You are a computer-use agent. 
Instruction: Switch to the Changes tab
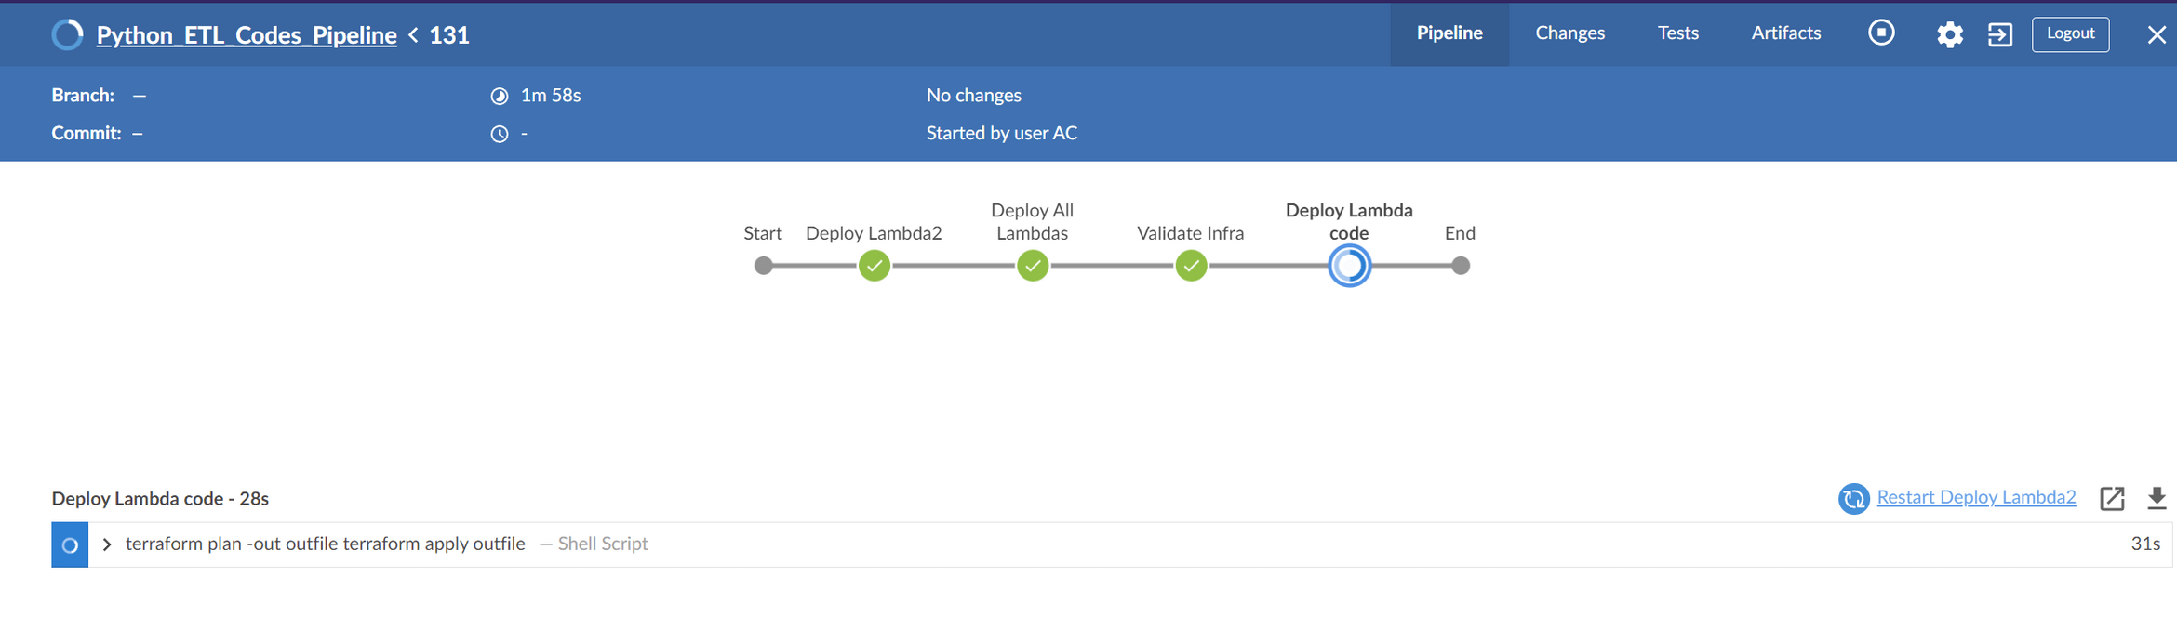coord(1569,33)
